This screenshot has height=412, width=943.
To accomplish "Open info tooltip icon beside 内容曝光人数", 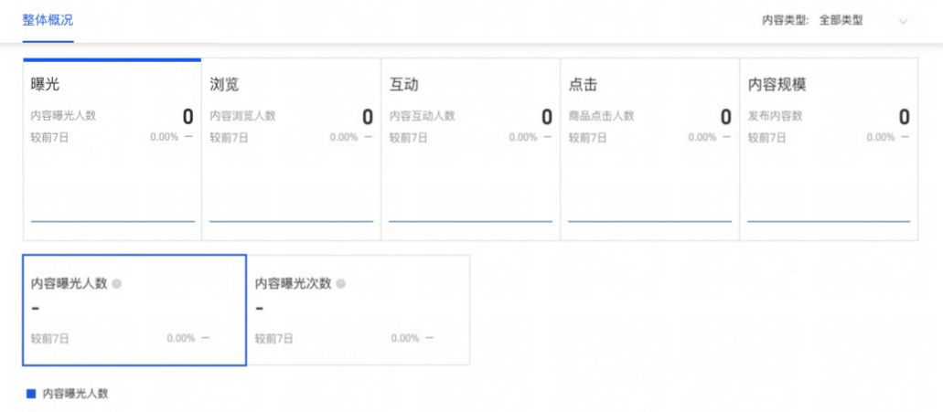I will click(x=117, y=284).
